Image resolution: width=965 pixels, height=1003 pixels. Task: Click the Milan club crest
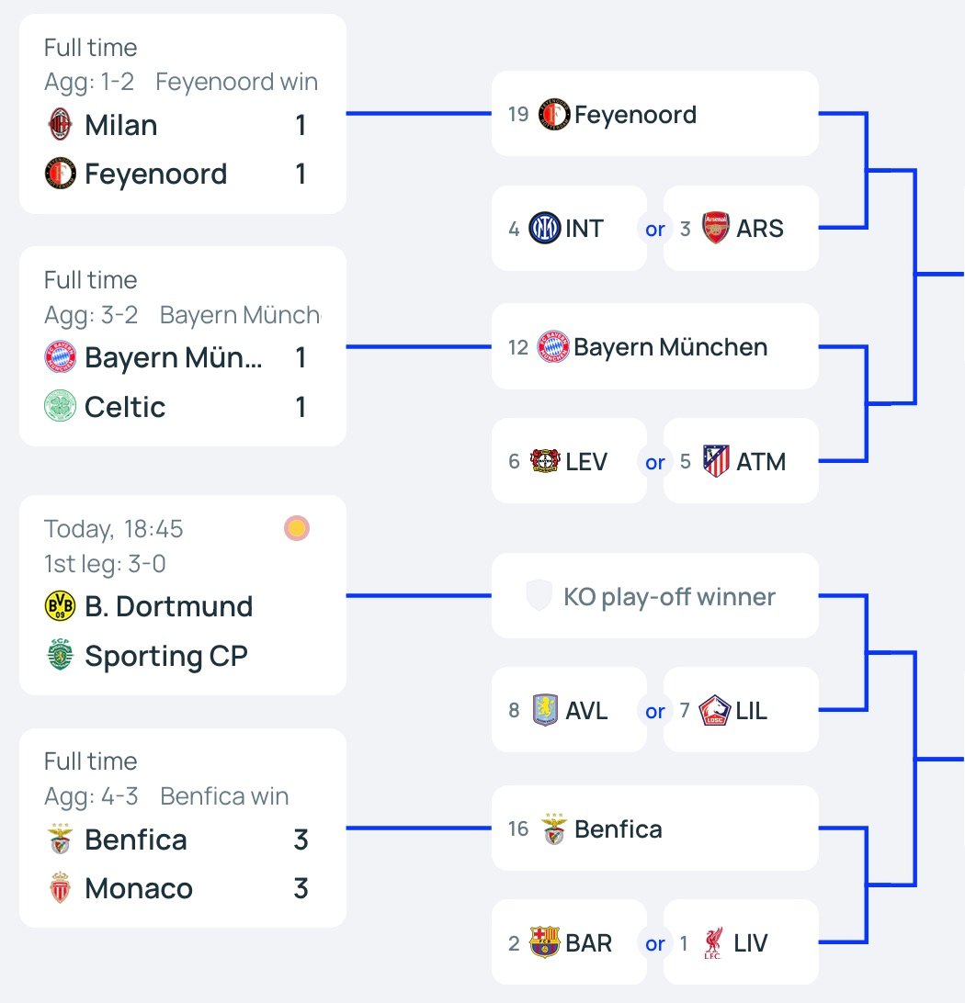point(61,125)
